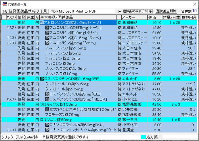Select フロモックス錠75mg row
This screenshot has height=141, width=199.
click(x=99, y=115)
